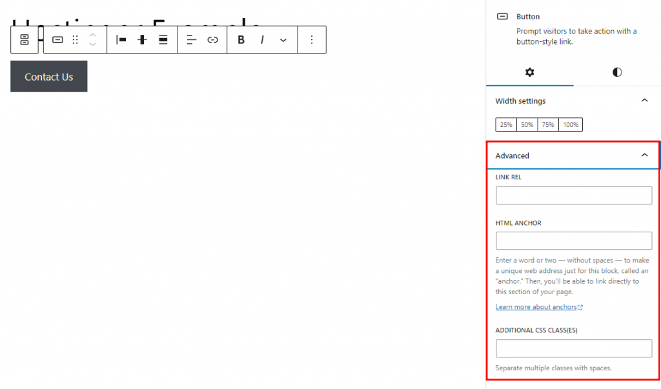Toggle italic formatting
661x389 pixels.
tap(262, 39)
